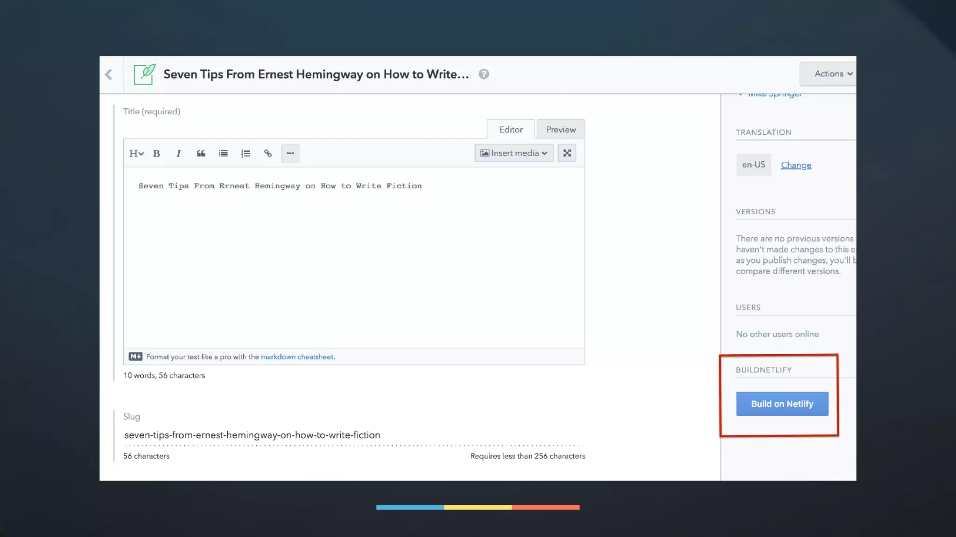Viewport: 956px width, 537px height.
Task: Click the Build on Netlify button
Action: coord(782,404)
